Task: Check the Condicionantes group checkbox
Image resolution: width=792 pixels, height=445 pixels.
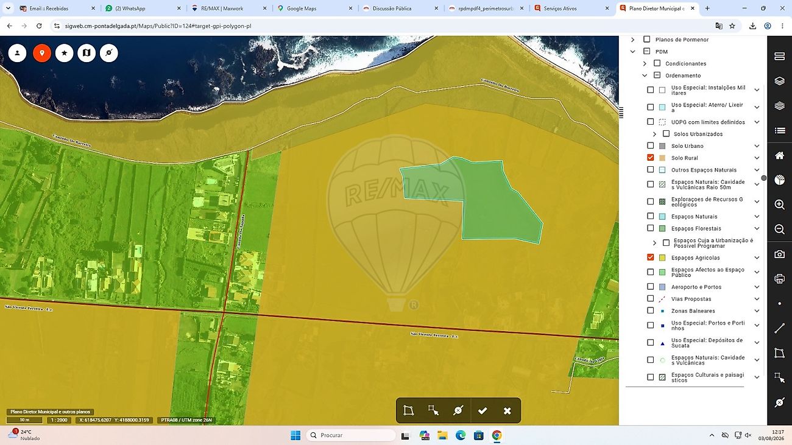Action: coord(657,63)
